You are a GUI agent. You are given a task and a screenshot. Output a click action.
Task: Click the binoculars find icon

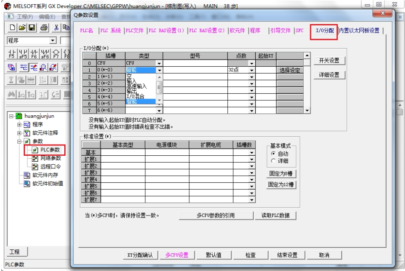(x=11, y=95)
